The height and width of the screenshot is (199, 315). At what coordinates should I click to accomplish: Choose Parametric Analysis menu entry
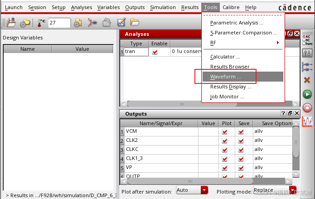(243, 23)
